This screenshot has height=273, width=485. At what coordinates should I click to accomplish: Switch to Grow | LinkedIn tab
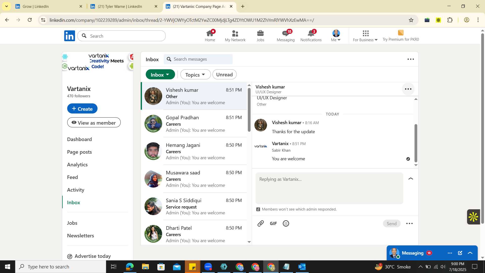[48, 6]
